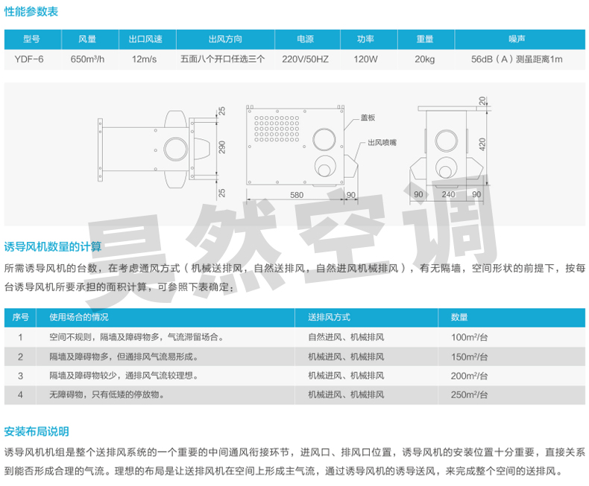Select the 型号 column header

tap(31, 39)
